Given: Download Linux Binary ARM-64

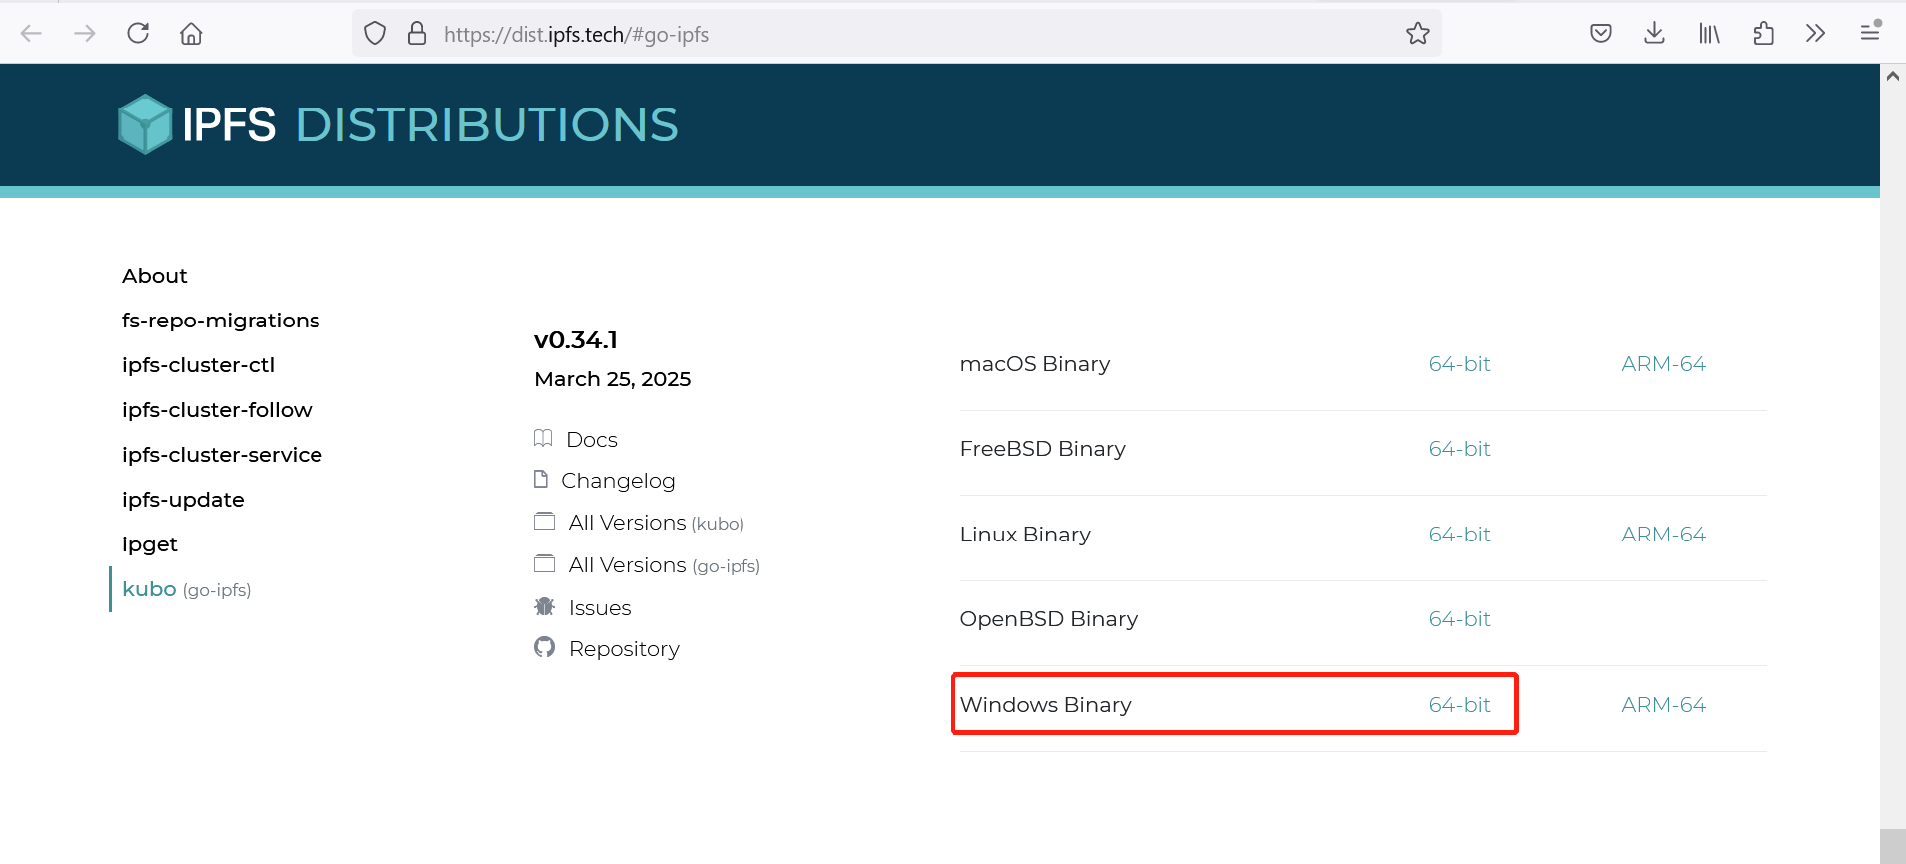Looking at the screenshot, I should 1663,535.
